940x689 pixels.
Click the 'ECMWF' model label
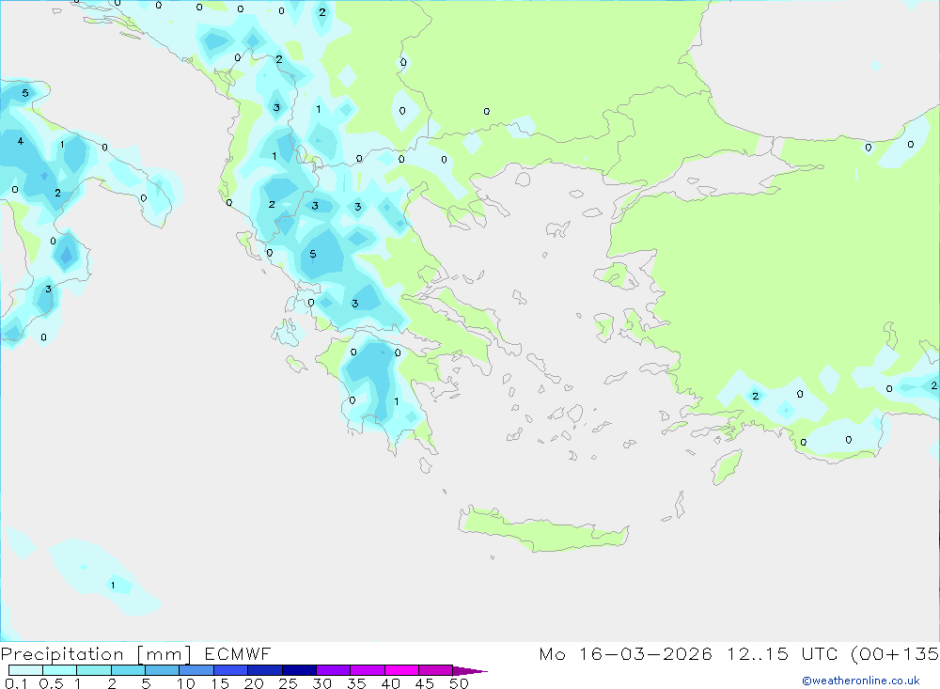(x=238, y=653)
